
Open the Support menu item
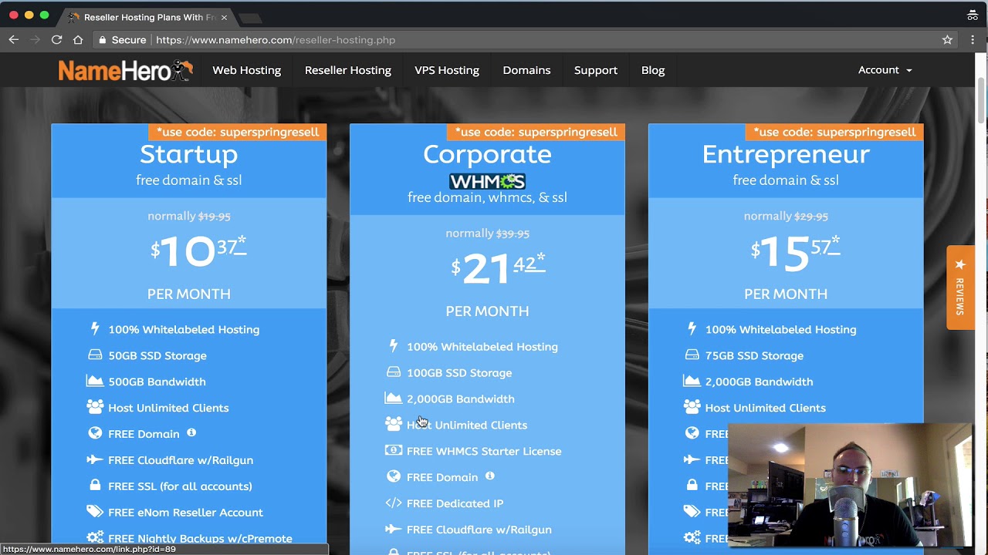[596, 70]
